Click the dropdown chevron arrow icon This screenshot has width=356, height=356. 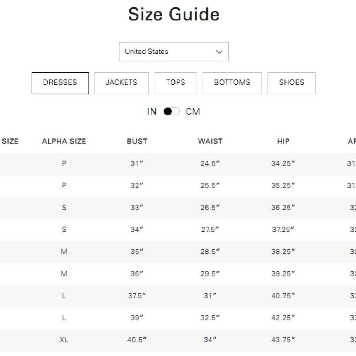tap(219, 52)
